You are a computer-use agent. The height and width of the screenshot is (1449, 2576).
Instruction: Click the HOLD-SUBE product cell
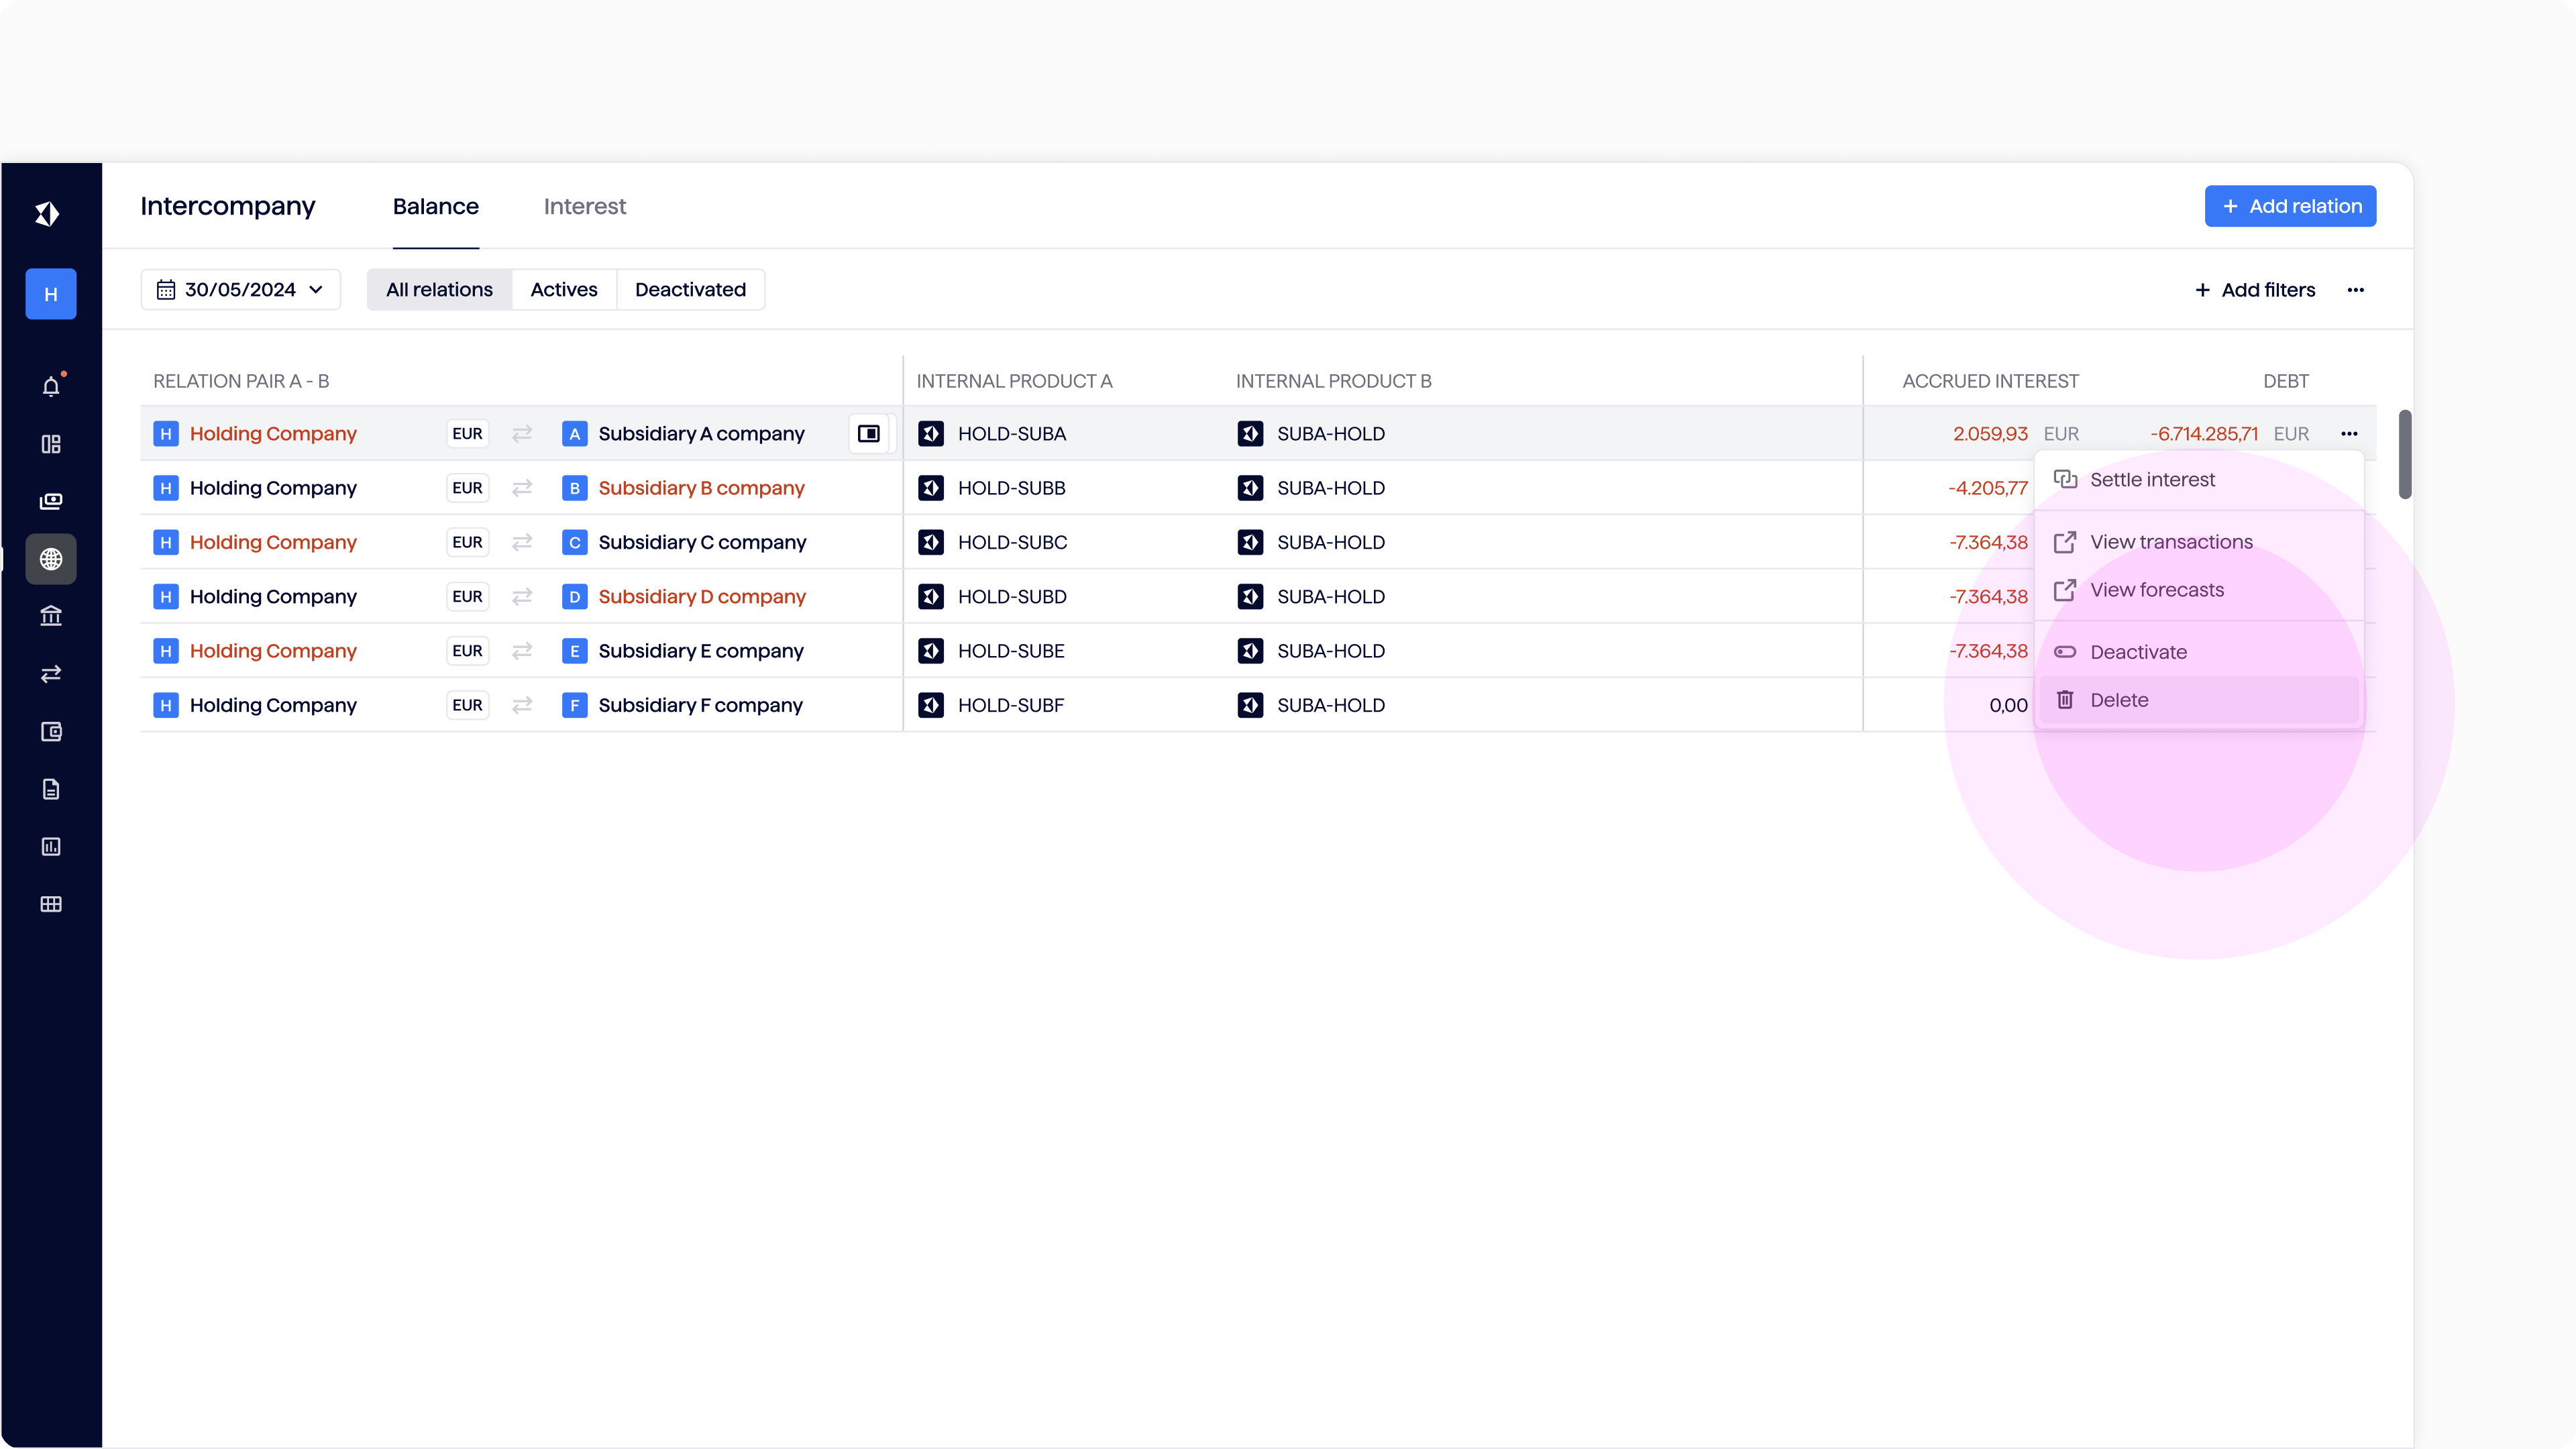[1011, 651]
